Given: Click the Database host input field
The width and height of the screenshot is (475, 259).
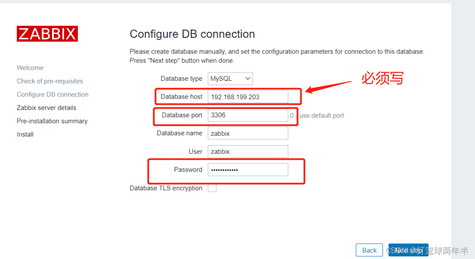Looking at the screenshot, I should pyautogui.click(x=248, y=97).
